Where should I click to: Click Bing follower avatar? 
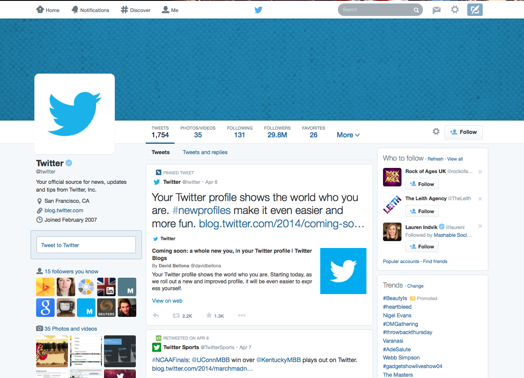[x=45, y=287]
